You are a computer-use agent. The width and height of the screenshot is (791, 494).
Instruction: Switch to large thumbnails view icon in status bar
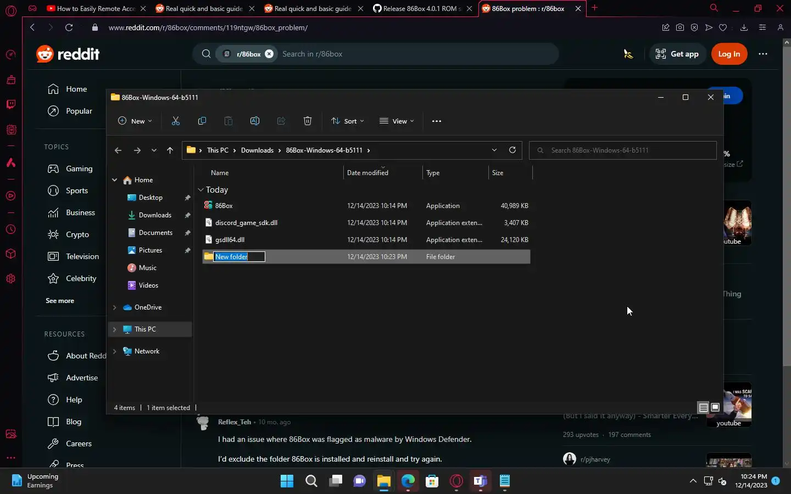click(715, 408)
